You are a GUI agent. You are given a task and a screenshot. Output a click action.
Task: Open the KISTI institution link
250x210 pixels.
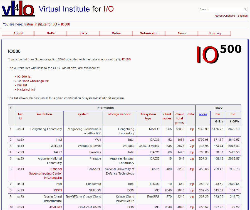pyautogui.click(x=58, y=190)
